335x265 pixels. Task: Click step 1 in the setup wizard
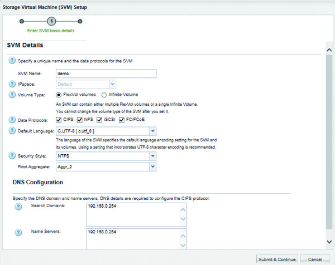pos(51,21)
